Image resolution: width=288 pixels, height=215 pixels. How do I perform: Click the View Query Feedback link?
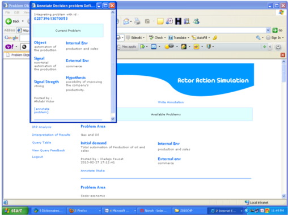(x=48, y=150)
